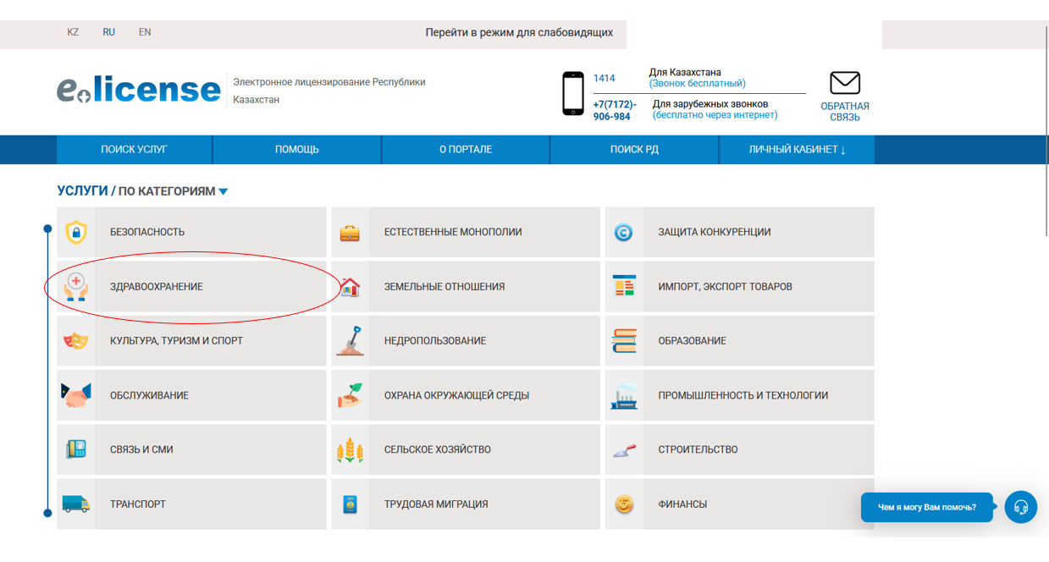The width and height of the screenshot is (1049, 562).
Task: Expand the Услуги по категориям dropdown arrow
Action: pyautogui.click(x=224, y=192)
